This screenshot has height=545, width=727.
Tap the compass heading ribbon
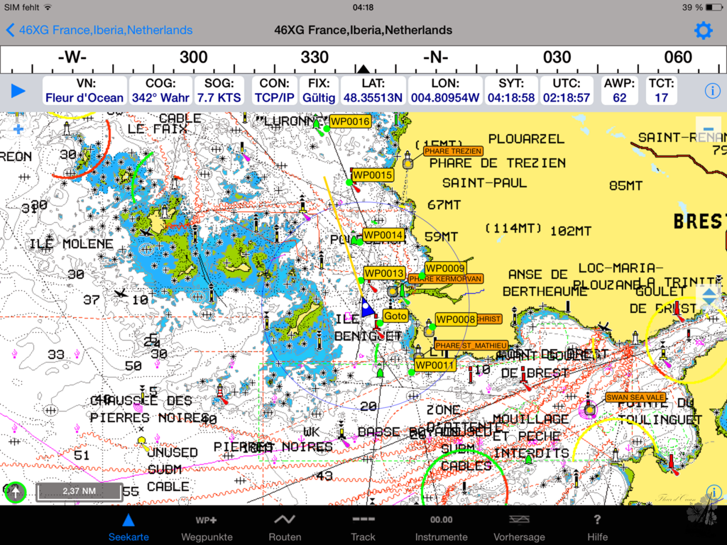[x=363, y=58]
